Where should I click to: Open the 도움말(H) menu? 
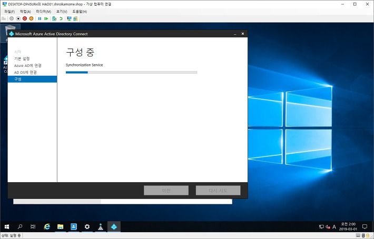pos(80,12)
